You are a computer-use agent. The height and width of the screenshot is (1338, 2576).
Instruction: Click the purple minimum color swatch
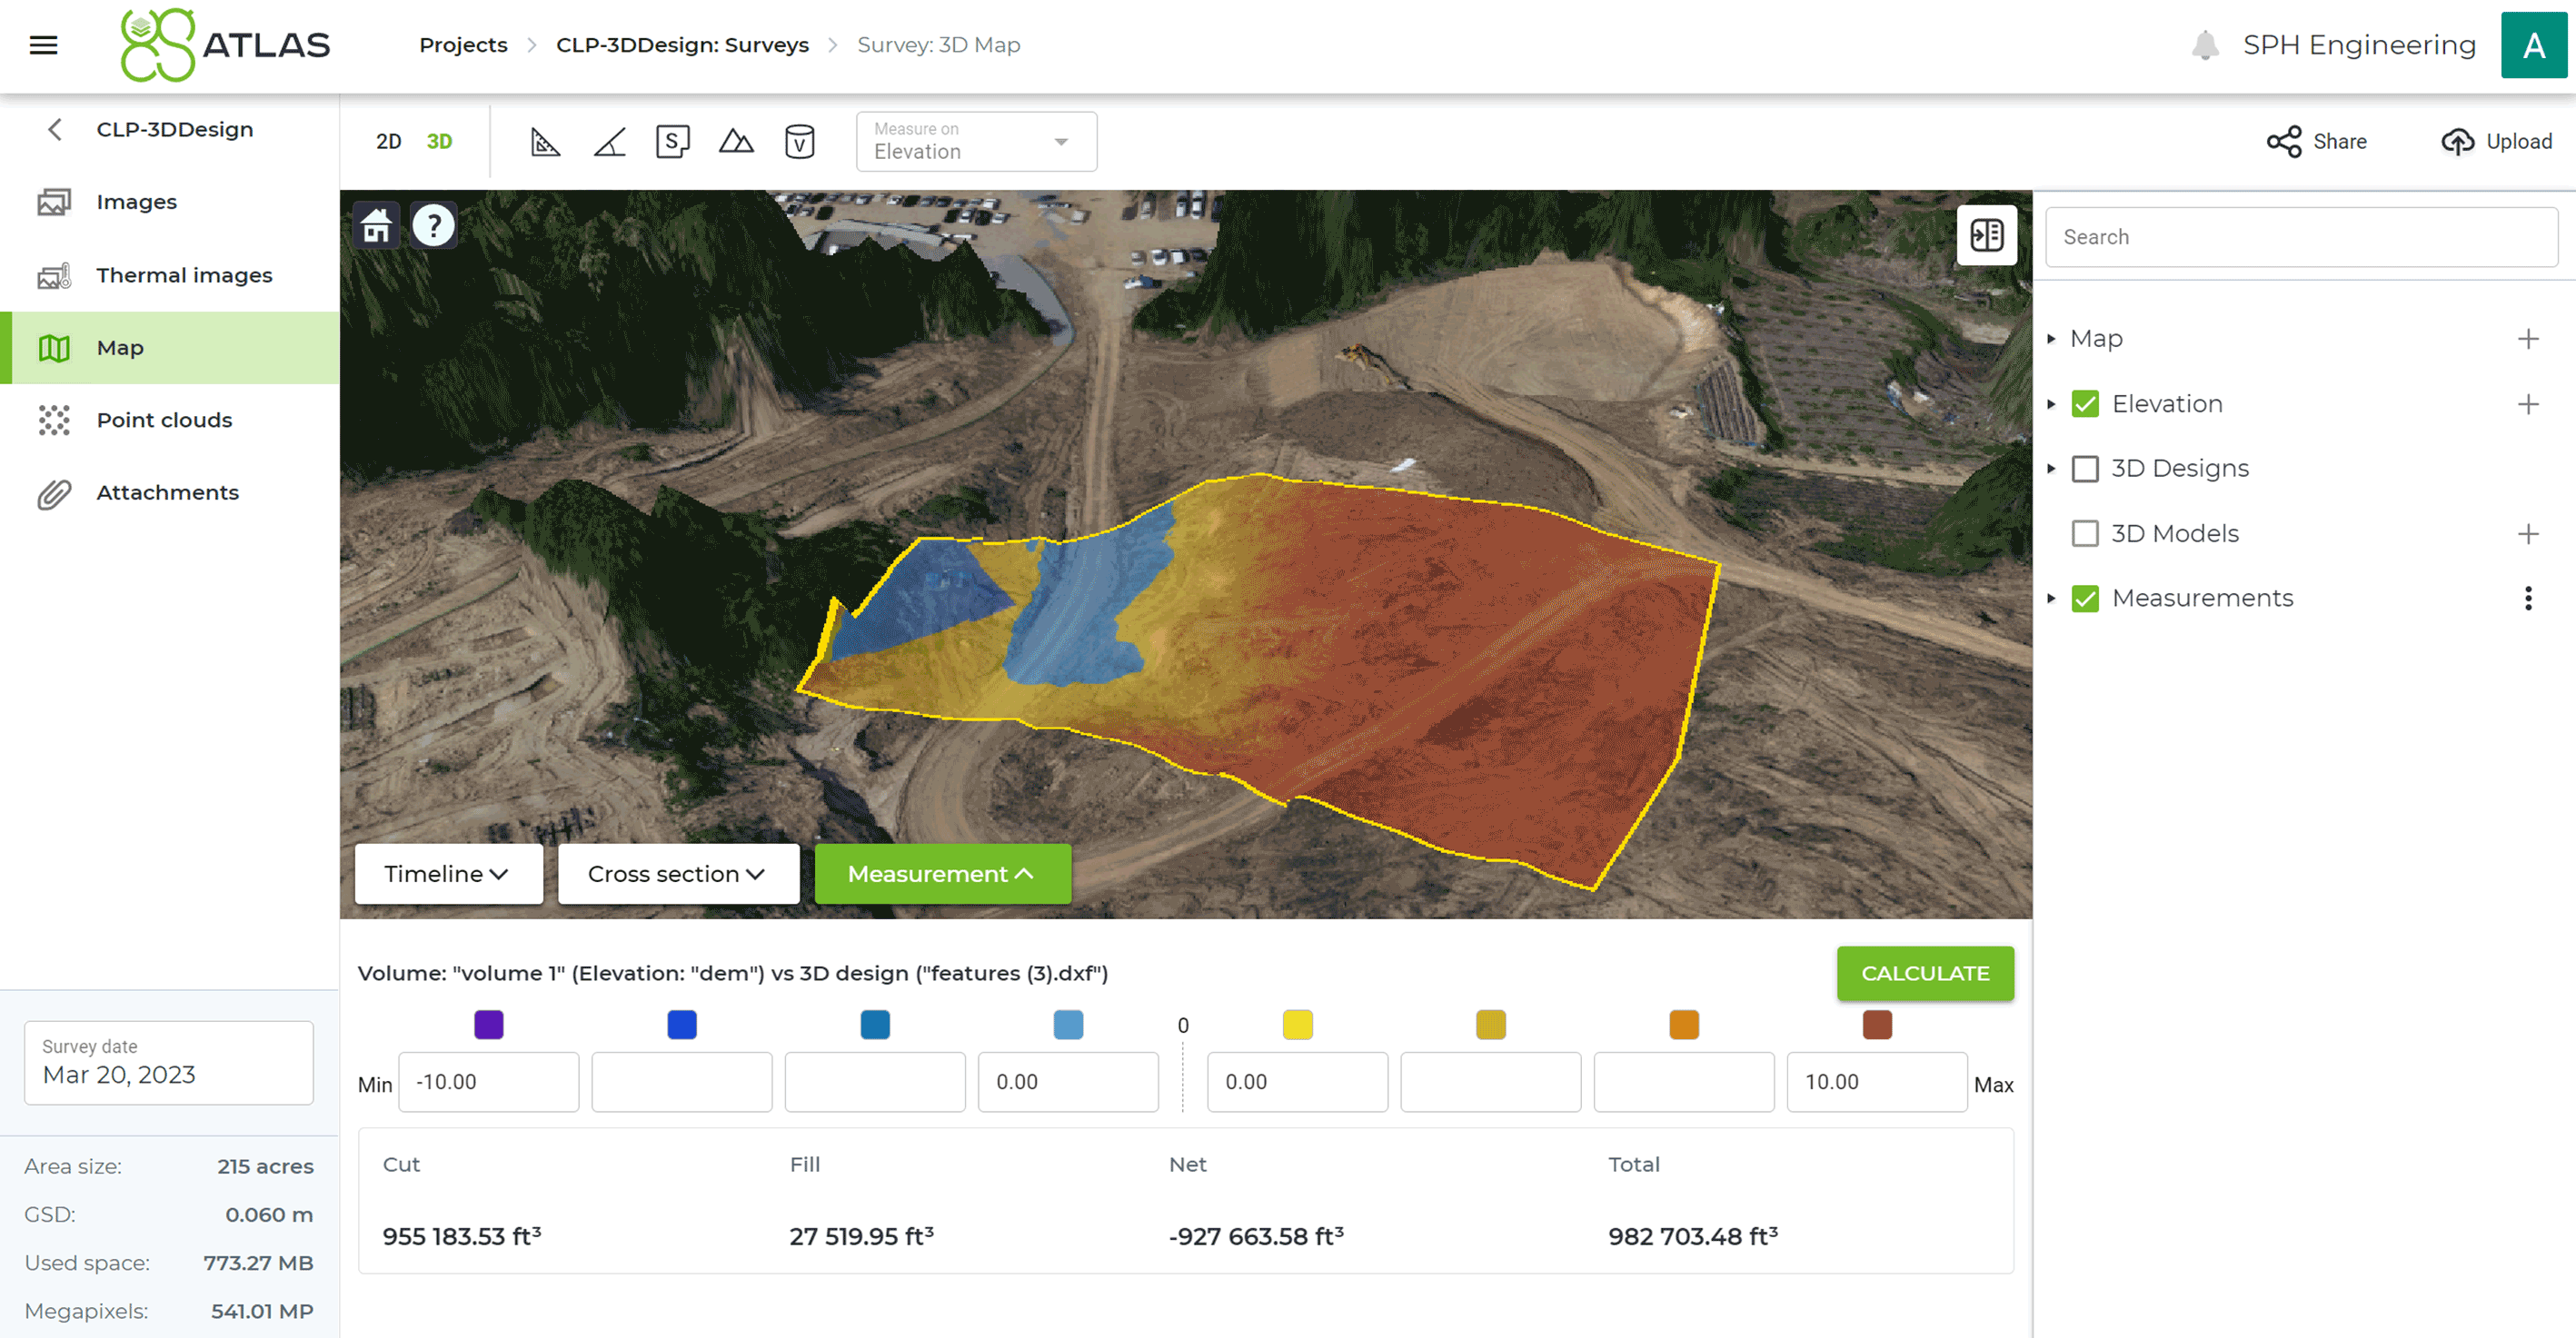(x=488, y=1025)
